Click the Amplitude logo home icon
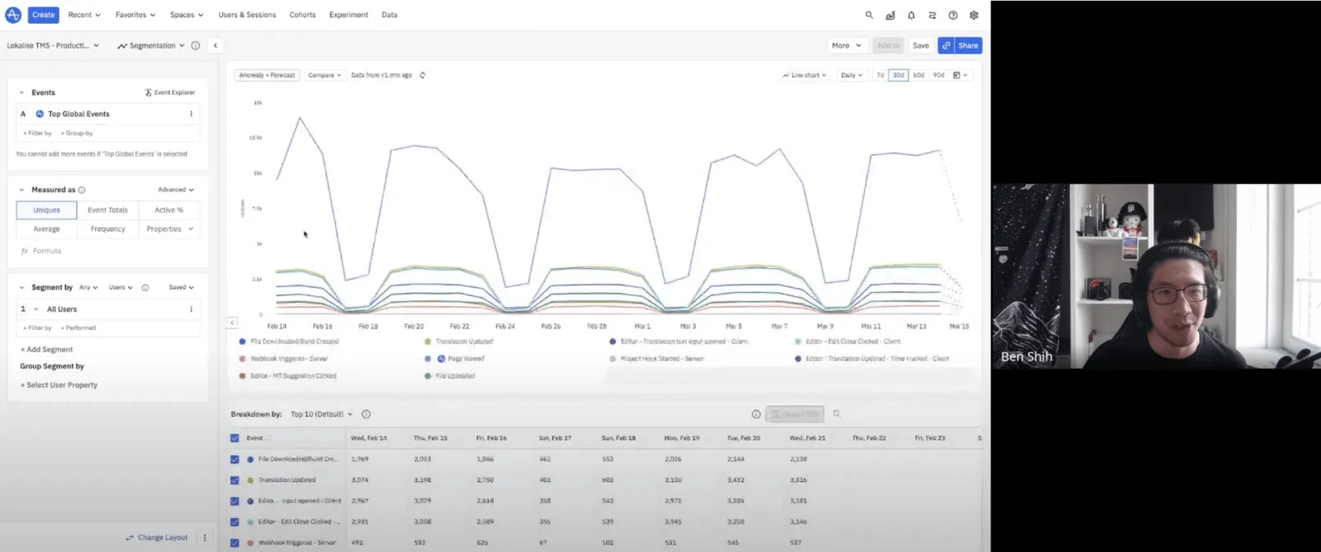Viewport: 1321px width, 552px height. click(x=13, y=15)
